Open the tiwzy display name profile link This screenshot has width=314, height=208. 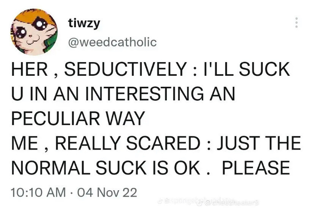[x=84, y=23]
